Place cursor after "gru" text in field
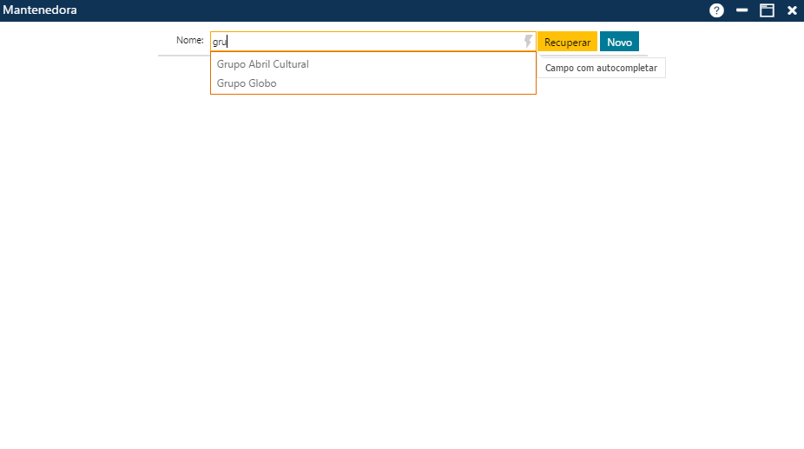The width and height of the screenshot is (804, 449). click(x=227, y=42)
